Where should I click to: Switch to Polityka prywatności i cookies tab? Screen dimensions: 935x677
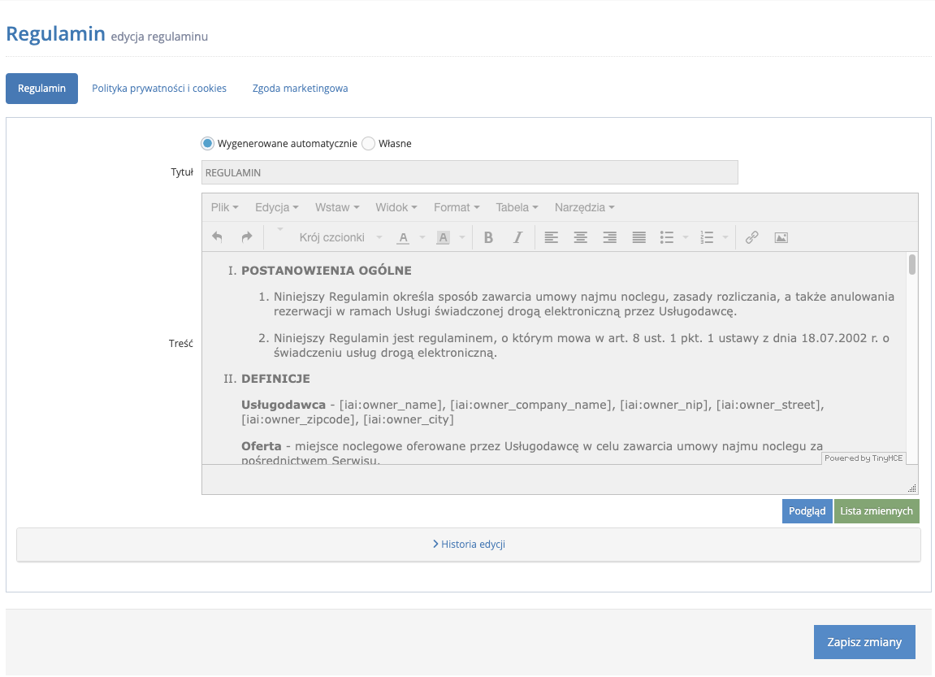tap(159, 89)
